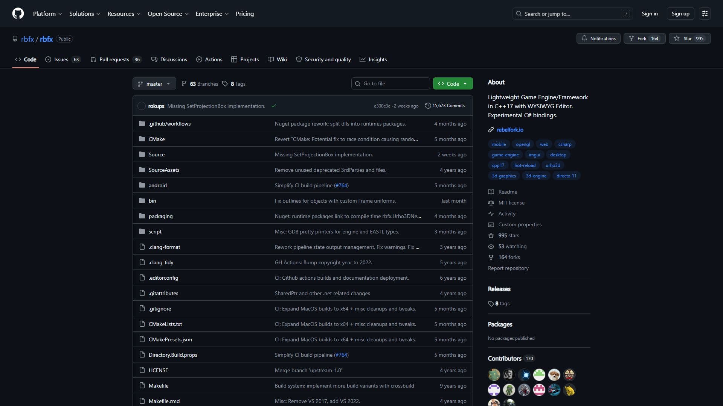Click the file icon next to .clang-tidy
Viewport: 723px width, 406px height.
point(142,262)
